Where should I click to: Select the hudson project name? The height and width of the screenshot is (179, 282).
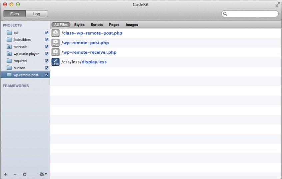[x=19, y=68]
